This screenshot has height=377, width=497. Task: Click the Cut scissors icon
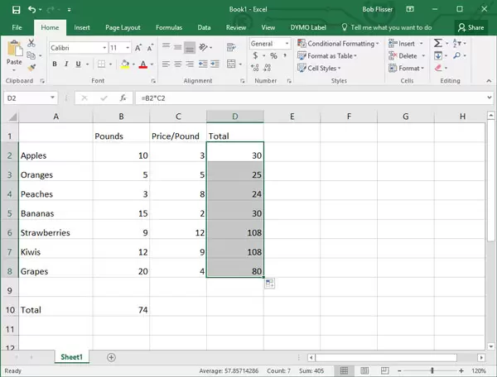click(31, 43)
